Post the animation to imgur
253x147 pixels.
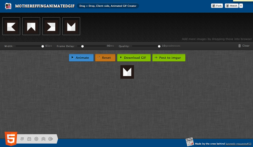(169, 58)
